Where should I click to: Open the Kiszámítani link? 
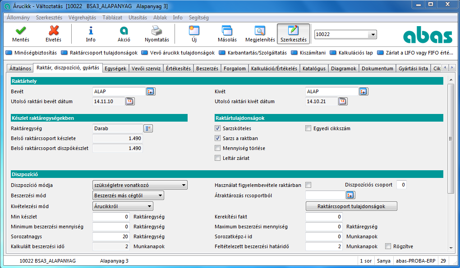click(313, 53)
